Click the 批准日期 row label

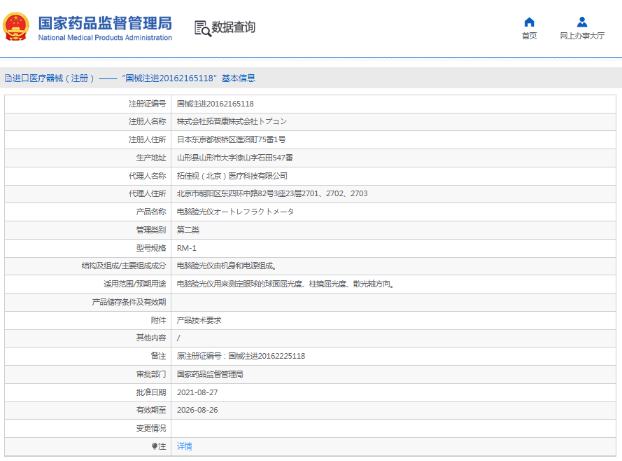(151, 392)
